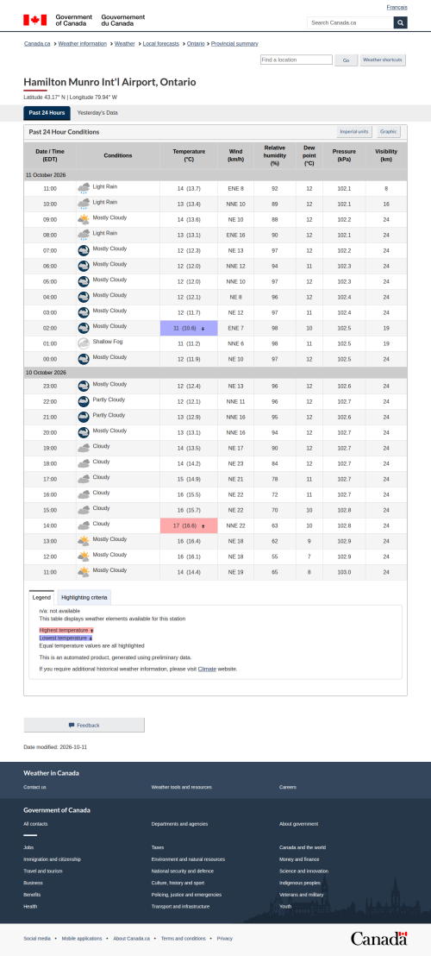
Task: Click the night cloud icon at 06:00
Action: (x=84, y=266)
